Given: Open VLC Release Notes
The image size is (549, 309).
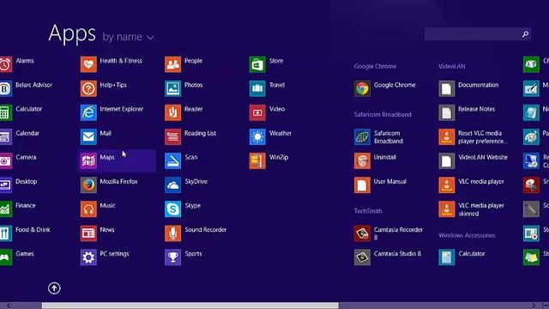Looking at the screenshot, I should 467,112.
